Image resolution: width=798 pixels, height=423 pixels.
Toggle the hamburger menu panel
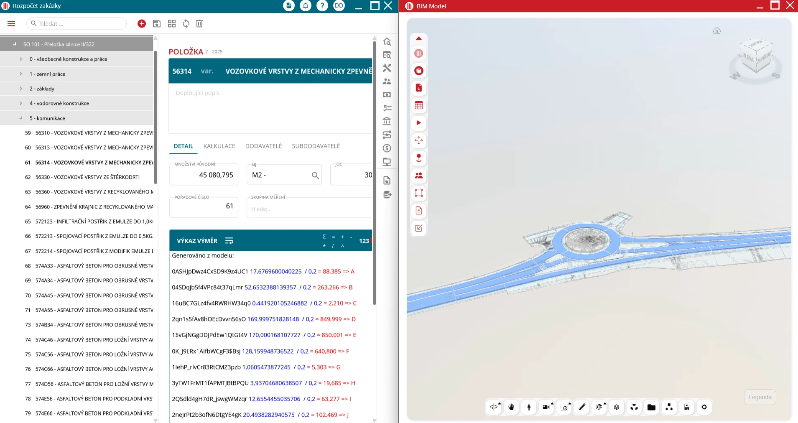click(x=11, y=24)
